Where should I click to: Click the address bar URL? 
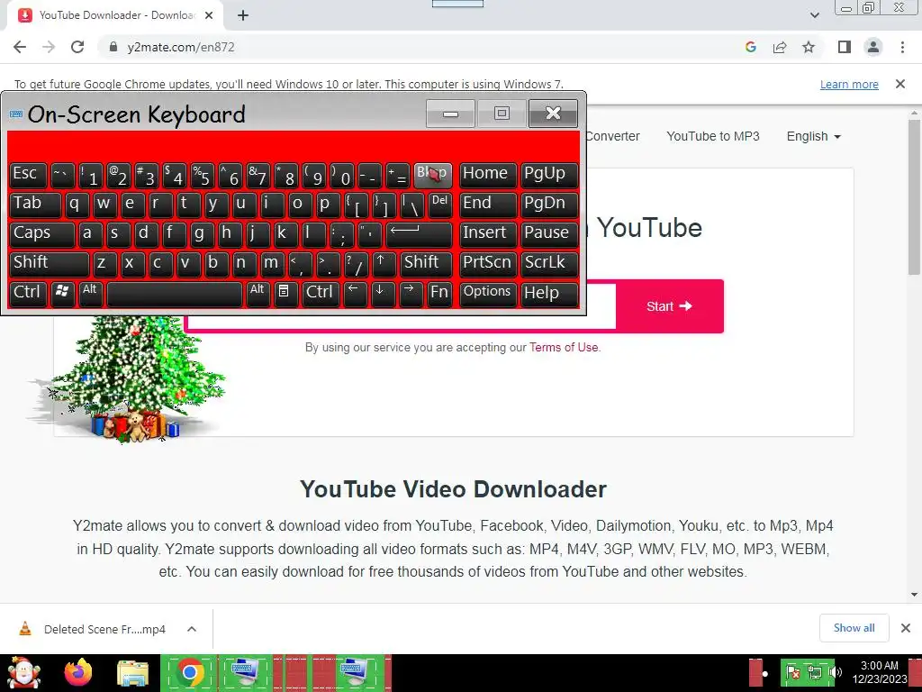point(180,47)
